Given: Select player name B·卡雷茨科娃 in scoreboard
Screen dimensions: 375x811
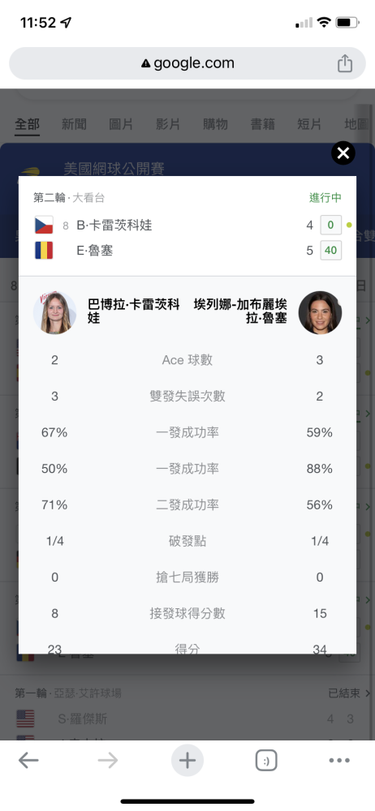Looking at the screenshot, I should [x=114, y=225].
